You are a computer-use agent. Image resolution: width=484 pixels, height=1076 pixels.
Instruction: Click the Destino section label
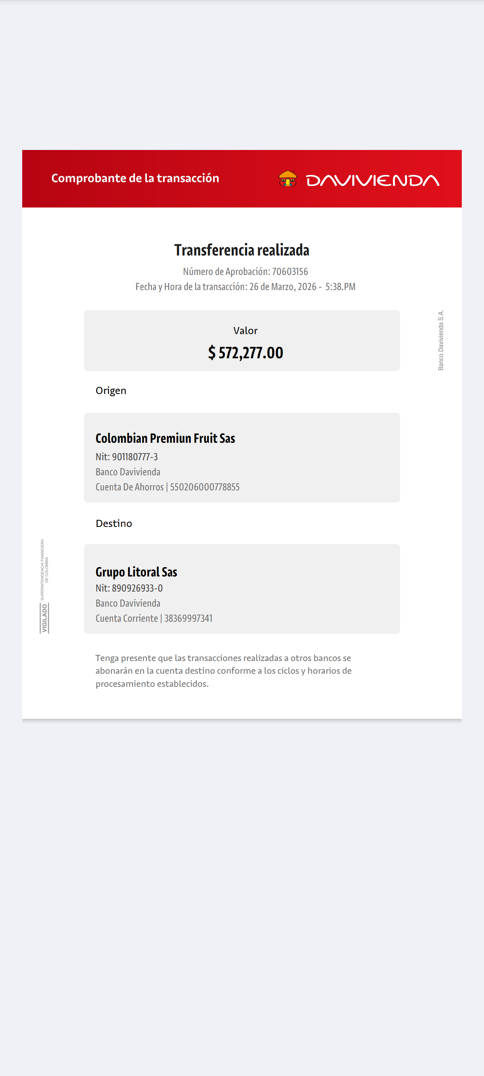click(x=113, y=523)
